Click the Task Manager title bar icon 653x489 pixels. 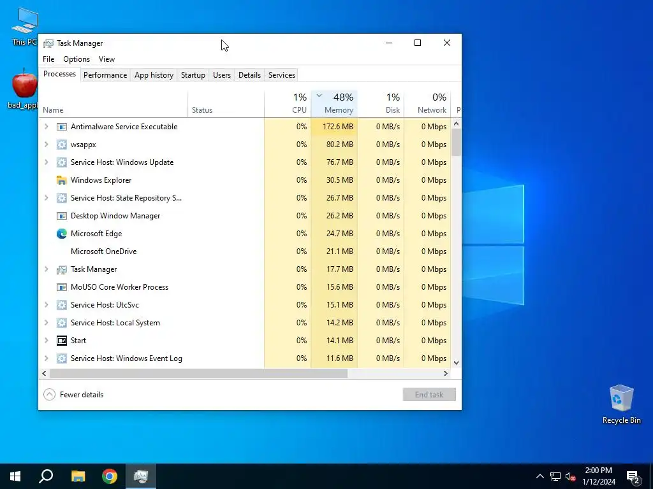coord(48,43)
